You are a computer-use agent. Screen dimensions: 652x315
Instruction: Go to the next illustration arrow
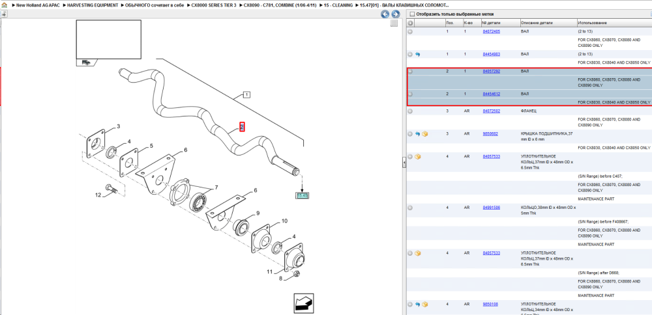point(396,14)
